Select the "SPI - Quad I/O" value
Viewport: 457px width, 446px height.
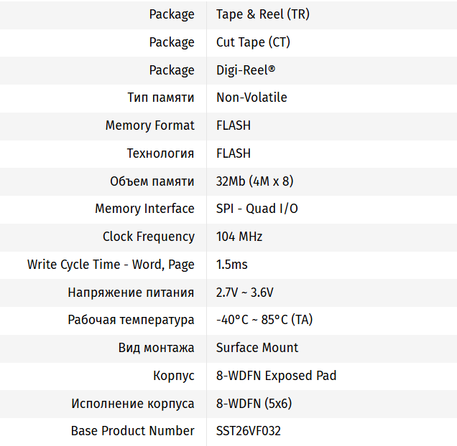pyautogui.click(x=257, y=209)
